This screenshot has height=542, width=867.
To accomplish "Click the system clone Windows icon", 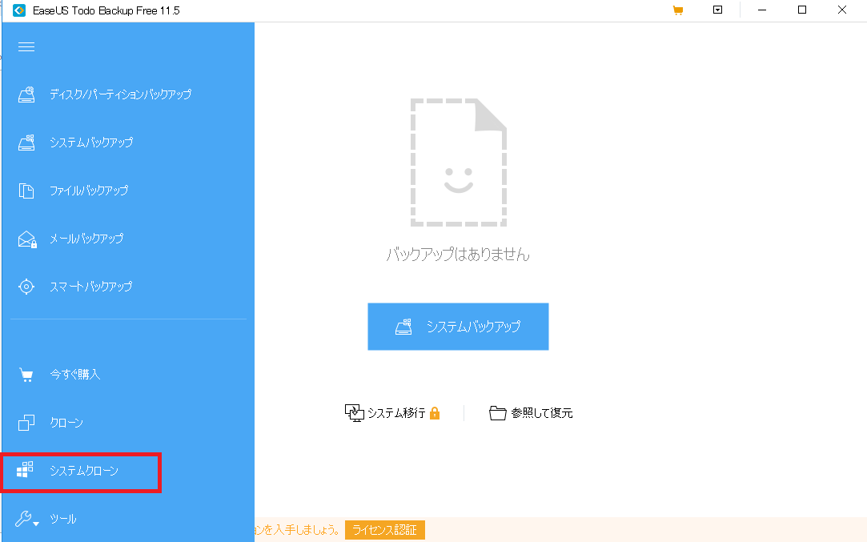I will pyautogui.click(x=25, y=470).
